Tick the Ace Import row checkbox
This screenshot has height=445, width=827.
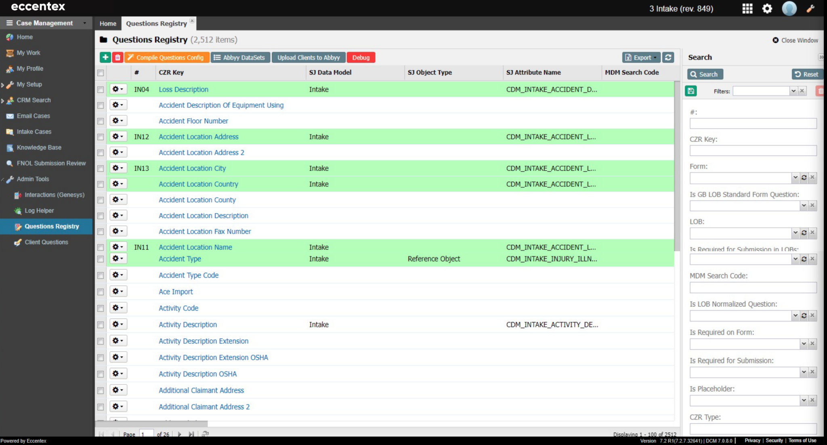101,292
